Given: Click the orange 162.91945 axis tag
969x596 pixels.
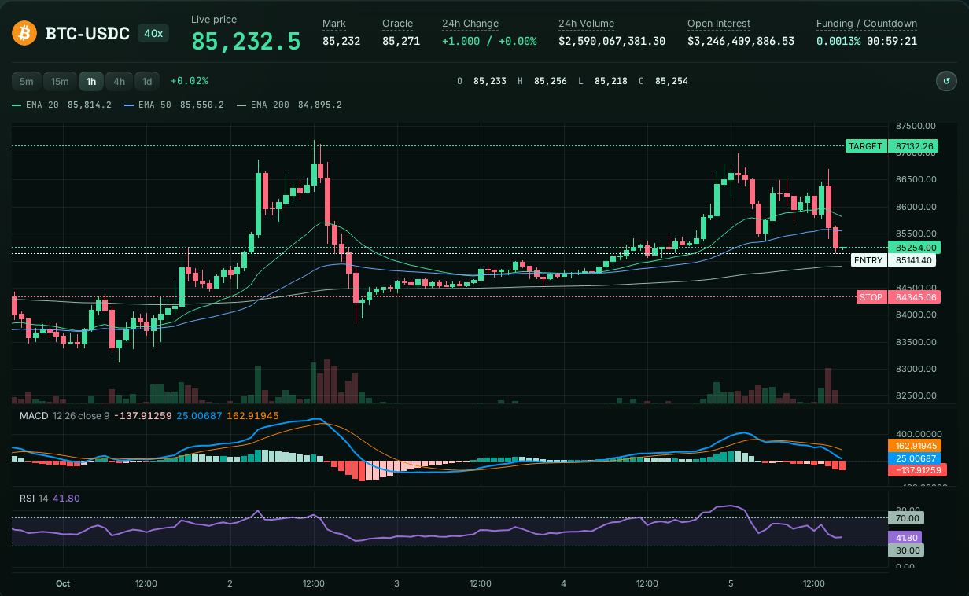Looking at the screenshot, I should [x=914, y=446].
